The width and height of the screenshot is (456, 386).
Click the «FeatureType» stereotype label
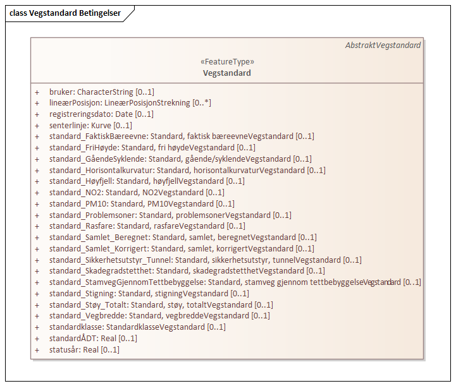(226, 62)
